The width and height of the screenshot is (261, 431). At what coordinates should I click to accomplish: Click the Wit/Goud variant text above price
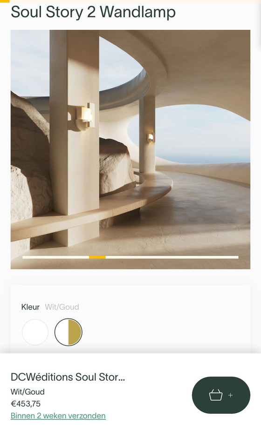(27, 392)
